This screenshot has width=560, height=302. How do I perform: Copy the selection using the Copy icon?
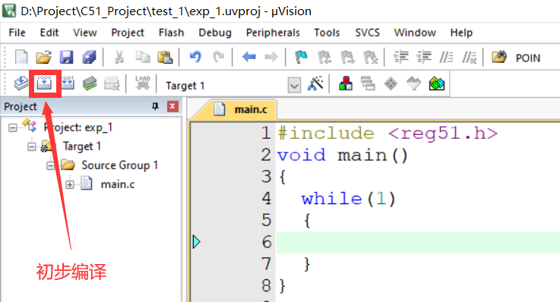pyautogui.click(x=143, y=57)
